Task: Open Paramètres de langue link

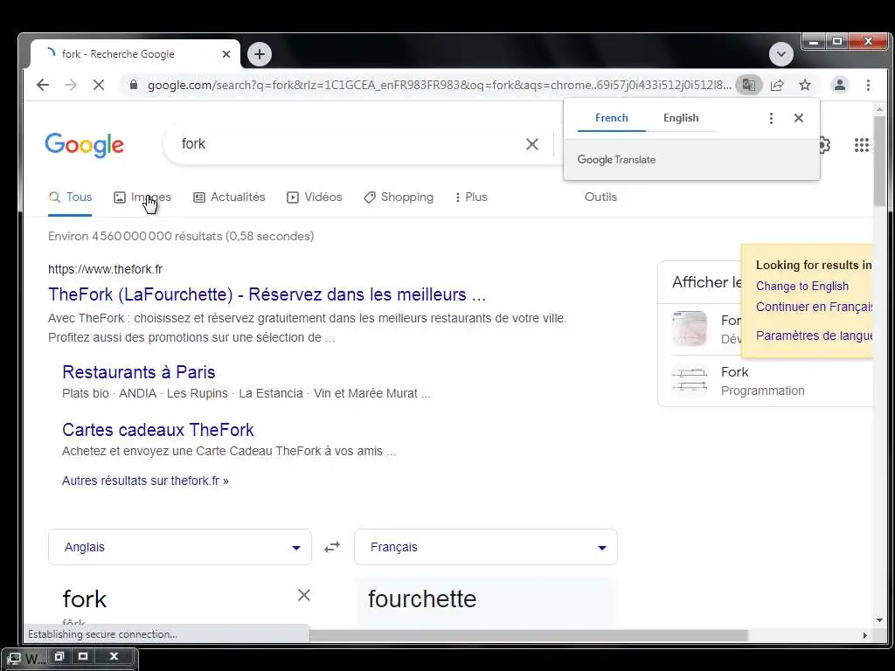Action: tap(814, 335)
